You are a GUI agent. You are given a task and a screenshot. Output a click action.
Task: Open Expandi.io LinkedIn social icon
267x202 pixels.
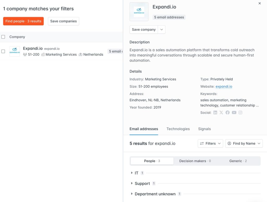[x=215, y=112]
